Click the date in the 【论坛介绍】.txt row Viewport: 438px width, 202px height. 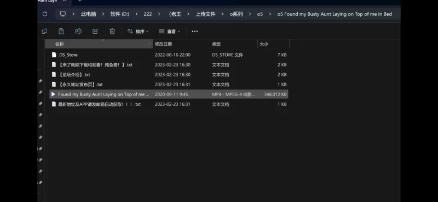(x=172, y=74)
